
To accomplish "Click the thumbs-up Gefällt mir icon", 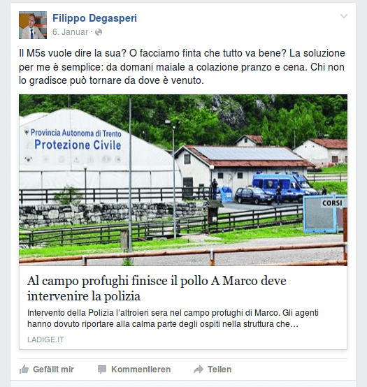I will point(24,370).
